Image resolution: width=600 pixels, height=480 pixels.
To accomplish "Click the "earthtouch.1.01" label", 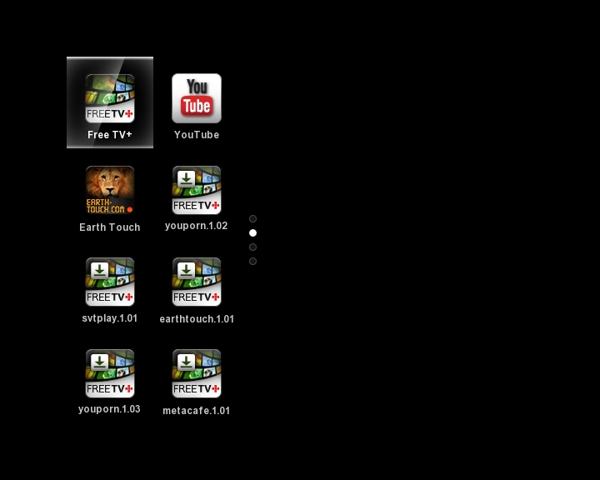I will pos(197,319).
